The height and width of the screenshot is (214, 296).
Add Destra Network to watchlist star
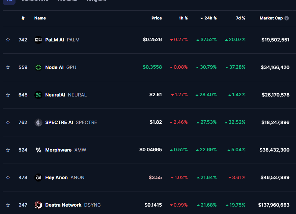click(8, 205)
